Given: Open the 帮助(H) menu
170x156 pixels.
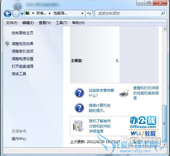Looking at the screenshot, I should coord(78,23).
